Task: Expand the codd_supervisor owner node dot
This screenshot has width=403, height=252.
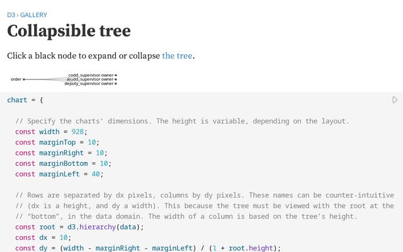Action: click(116, 76)
